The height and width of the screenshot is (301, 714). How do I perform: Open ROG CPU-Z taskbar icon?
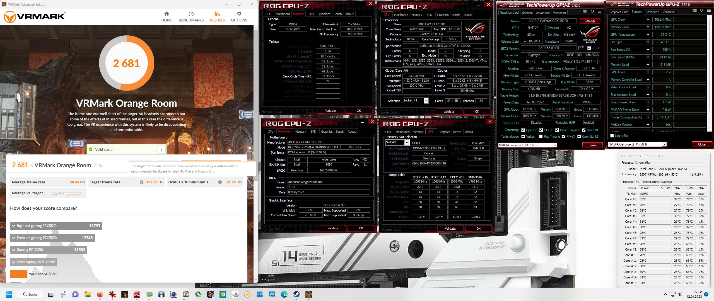click(x=137, y=294)
